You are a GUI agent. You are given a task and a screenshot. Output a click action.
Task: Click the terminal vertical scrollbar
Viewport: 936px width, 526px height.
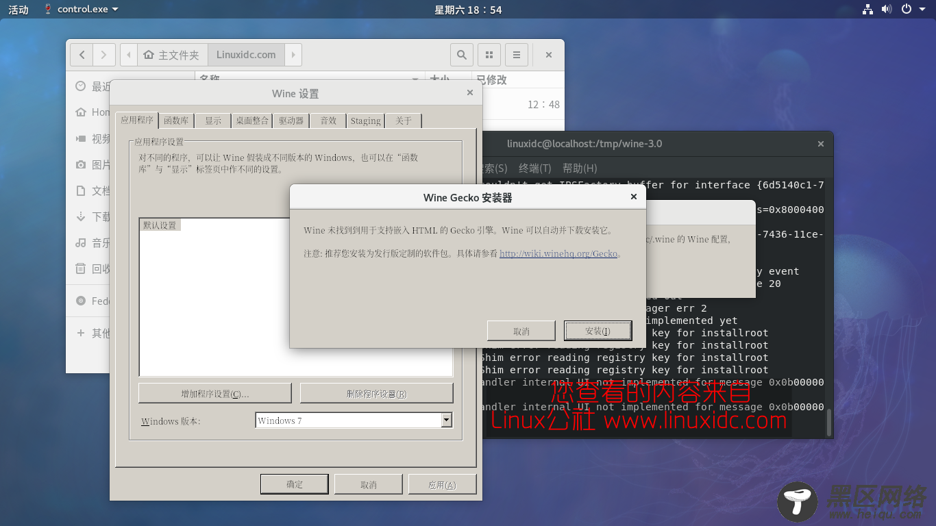828,421
